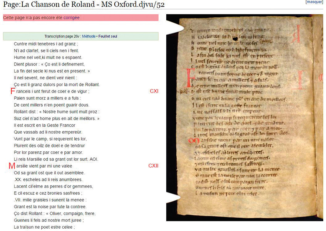Click the line 'Vunt par le camp, si requerent'
The height and width of the screenshot is (231, 326).
point(50,139)
